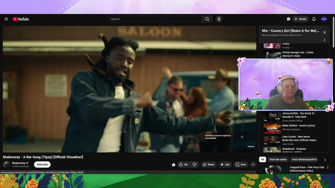Open Chappell Roan Pink Pony Club video
Viewport: 335px width, 188px height.
point(307,169)
